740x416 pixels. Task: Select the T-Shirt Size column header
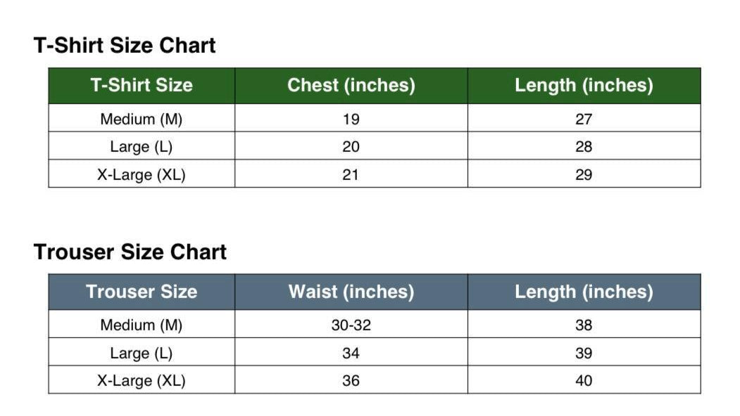tap(142, 86)
